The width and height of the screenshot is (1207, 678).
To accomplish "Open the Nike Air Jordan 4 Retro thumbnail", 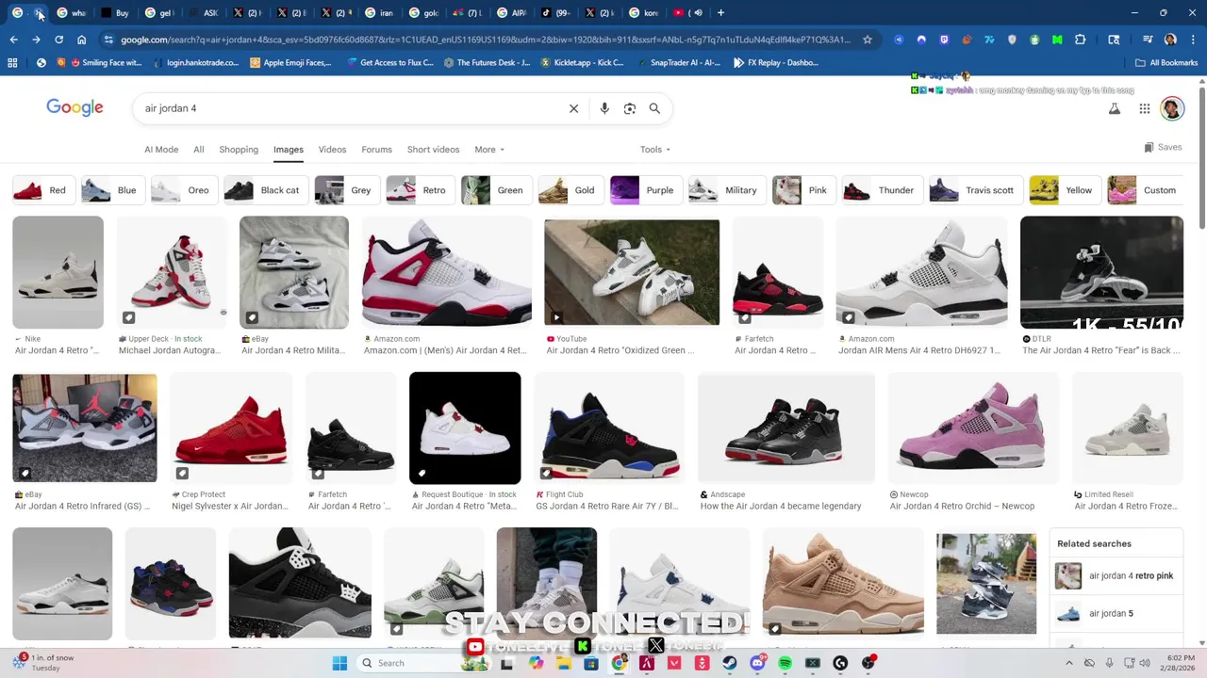I will coord(58,272).
